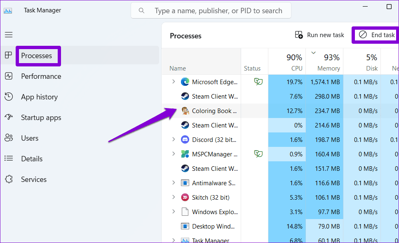Select the 0.9% CPU cell

(x=287, y=154)
